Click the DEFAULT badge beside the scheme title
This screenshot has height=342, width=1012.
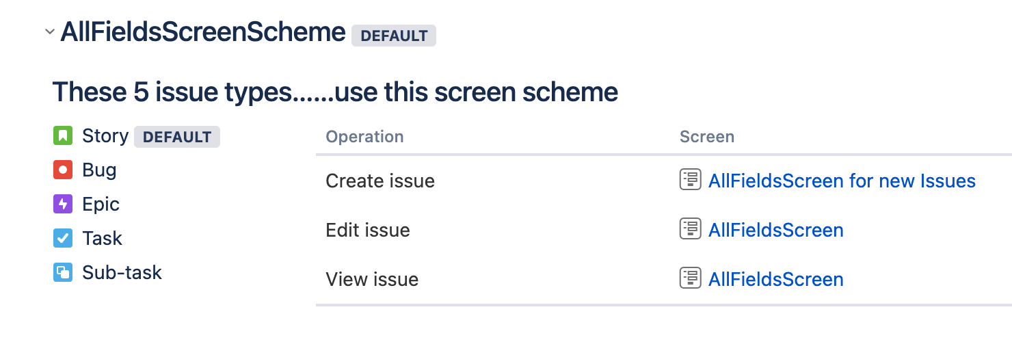coord(394,36)
